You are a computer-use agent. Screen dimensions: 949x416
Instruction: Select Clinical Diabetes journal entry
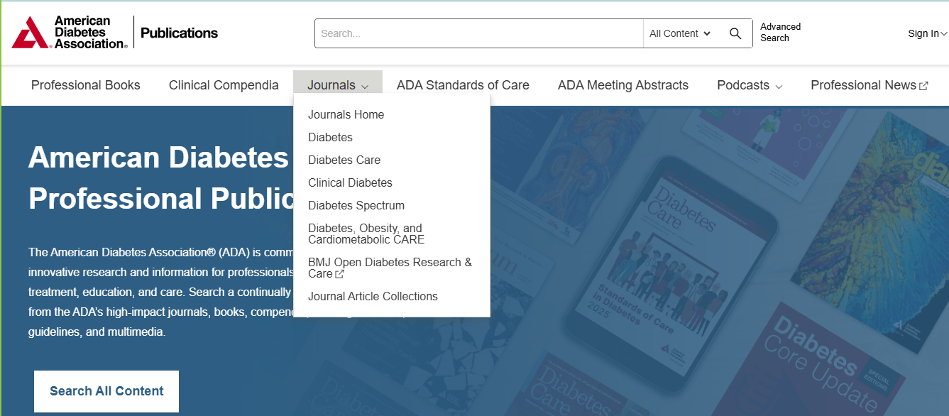pos(350,183)
